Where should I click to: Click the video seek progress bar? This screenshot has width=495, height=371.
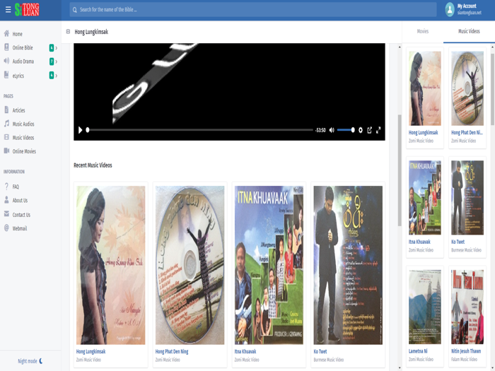pyautogui.click(x=199, y=130)
